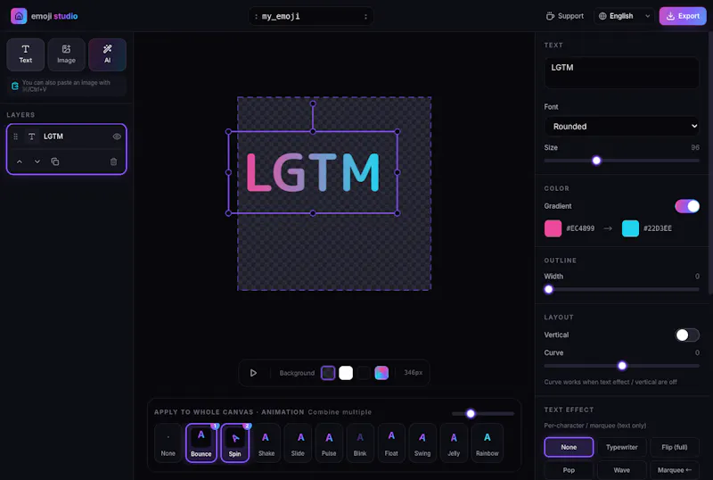
Task: Click the emoji studio home logo icon
Action: click(x=19, y=16)
